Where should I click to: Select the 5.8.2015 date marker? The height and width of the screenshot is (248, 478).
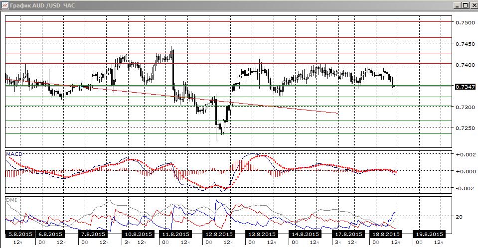[19, 234]
